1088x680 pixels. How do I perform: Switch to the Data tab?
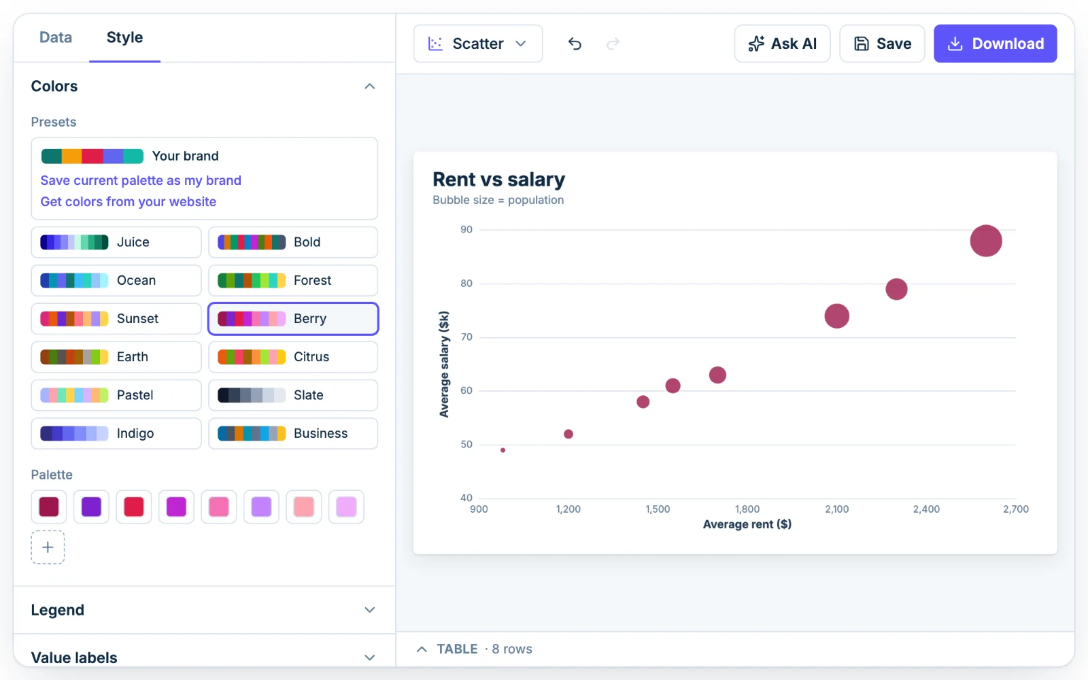coord(56,37)
